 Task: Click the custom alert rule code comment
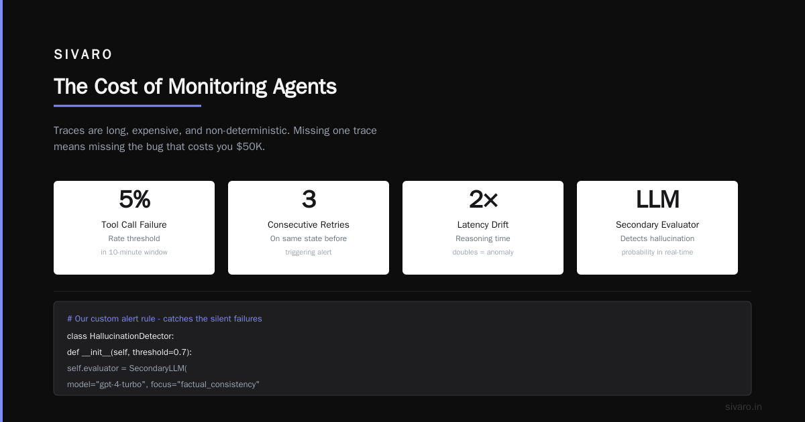pyautogui.click(x=164, y=319)
